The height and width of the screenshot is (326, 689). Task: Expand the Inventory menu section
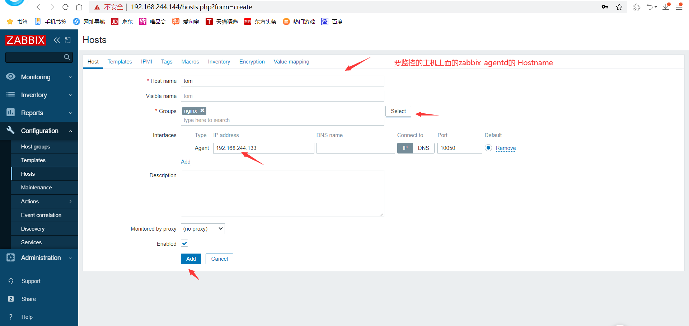pyautogui.click(x=70, y=95)
